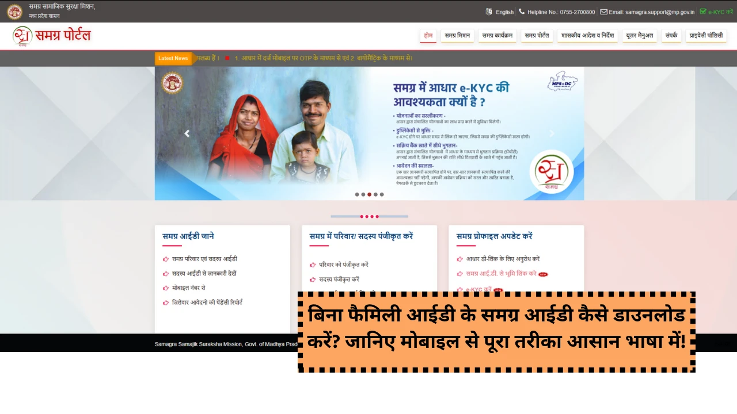Click the helpline phone icon in the header

[522, 11]
